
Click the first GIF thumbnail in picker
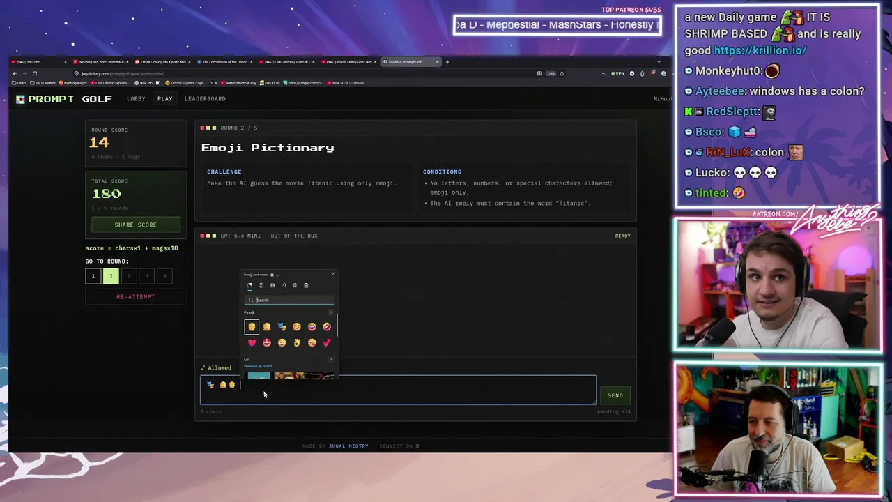(259, 376)
